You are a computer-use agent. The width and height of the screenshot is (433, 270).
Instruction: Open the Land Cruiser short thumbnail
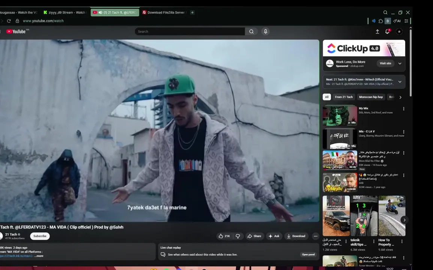click(x=336, y=216)
